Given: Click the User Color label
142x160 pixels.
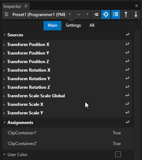Looking at the screenshot, I should pos(17,155).
